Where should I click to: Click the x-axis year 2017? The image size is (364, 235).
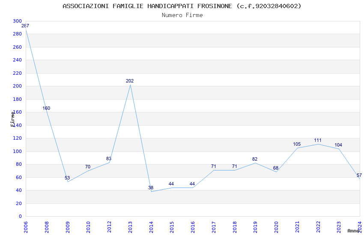[x=214, y=227]
